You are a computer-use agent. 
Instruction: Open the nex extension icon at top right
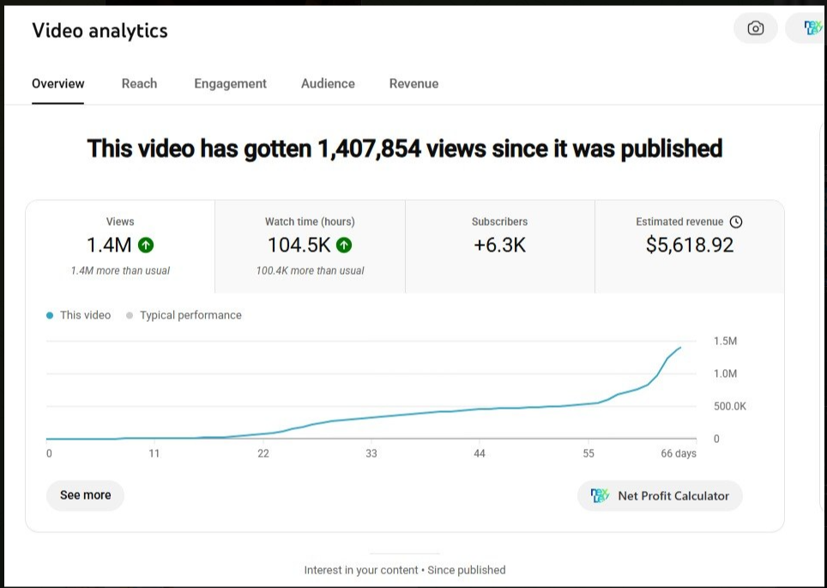point(812,28)
